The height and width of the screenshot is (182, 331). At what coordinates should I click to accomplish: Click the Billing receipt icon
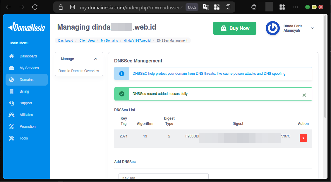[x=11, y=91]
